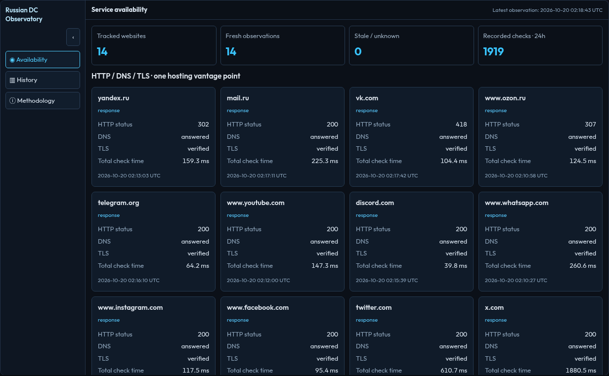Open the x.com card title
Image resolution: width=609 pixels, height=376 pixels.
(494, 307)
